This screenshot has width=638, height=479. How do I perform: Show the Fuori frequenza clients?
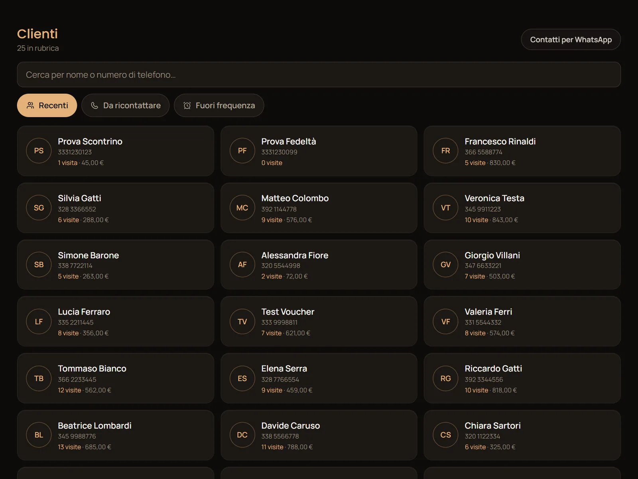coord(219,105)
